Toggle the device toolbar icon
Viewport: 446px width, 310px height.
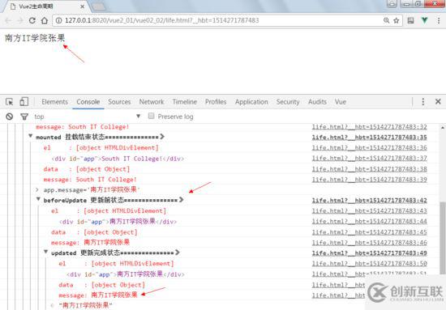pos(24,102)
